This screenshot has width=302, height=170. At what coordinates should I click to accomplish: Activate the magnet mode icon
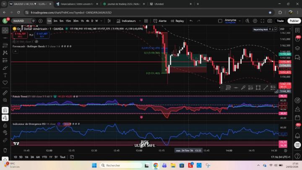click(x=5, y=110)
